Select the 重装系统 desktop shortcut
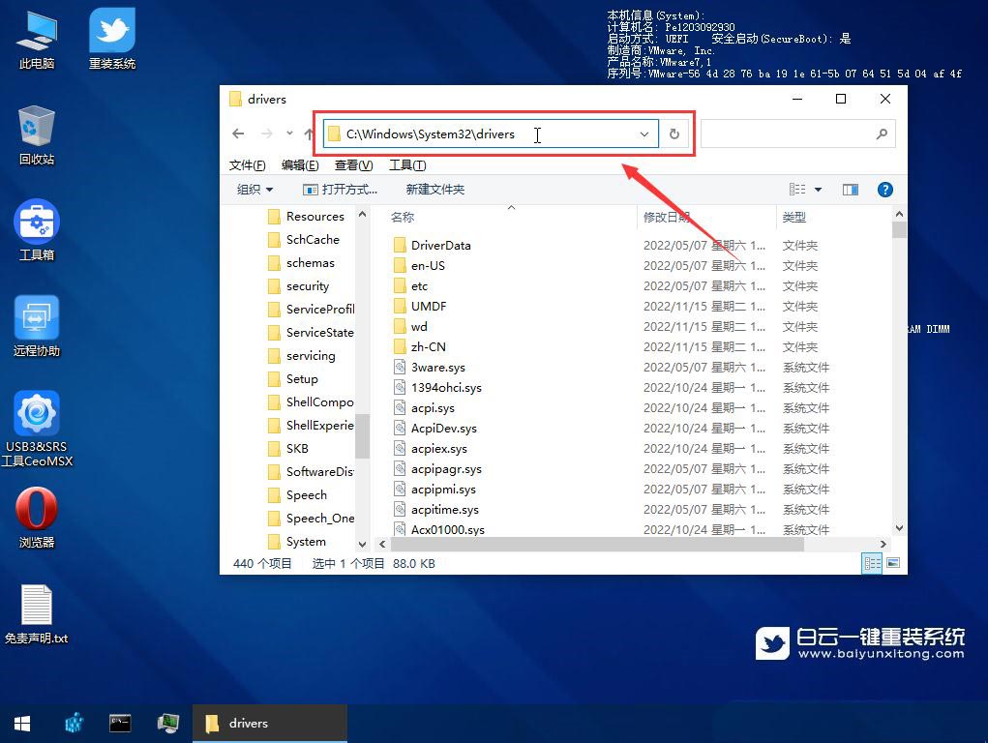The image size is (988, 743). 111,39
